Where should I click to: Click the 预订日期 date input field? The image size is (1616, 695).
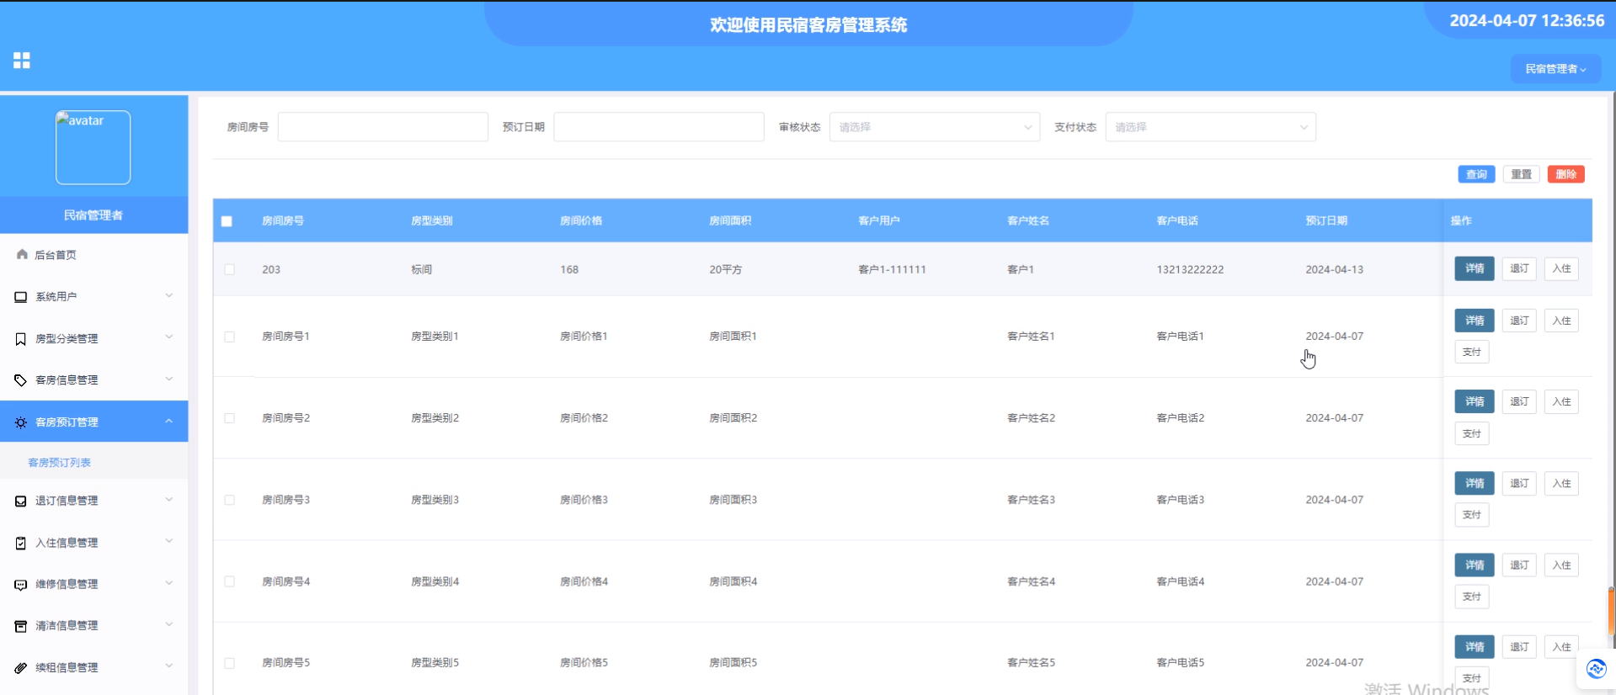pyautogui.click(x=659, y=127)
